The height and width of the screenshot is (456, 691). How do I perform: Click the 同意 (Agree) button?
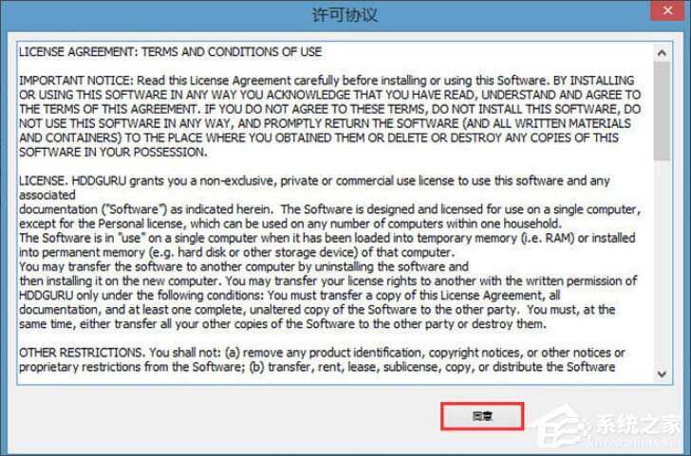[x=482, y=416]
